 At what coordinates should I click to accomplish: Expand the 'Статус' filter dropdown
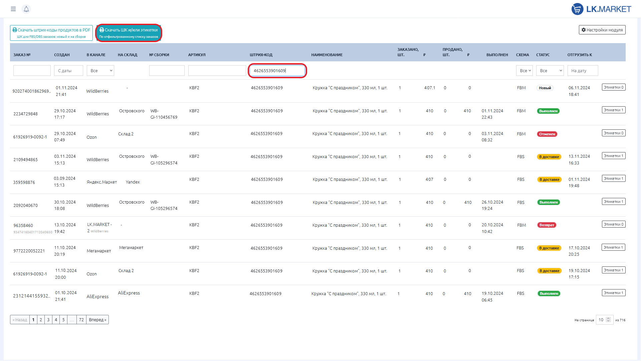[x=550, y=71]
